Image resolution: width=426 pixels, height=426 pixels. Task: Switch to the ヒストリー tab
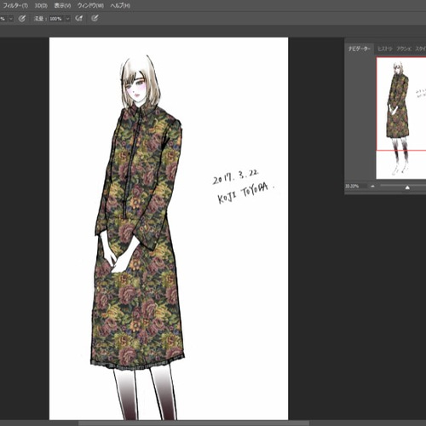(385, 49)
